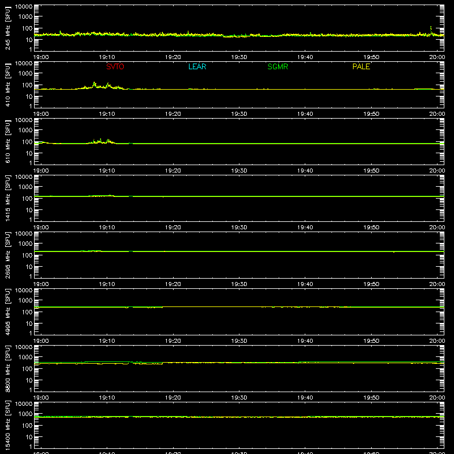Click the 19:30 tick label under 8800 MHz plot

click(239, 398)
